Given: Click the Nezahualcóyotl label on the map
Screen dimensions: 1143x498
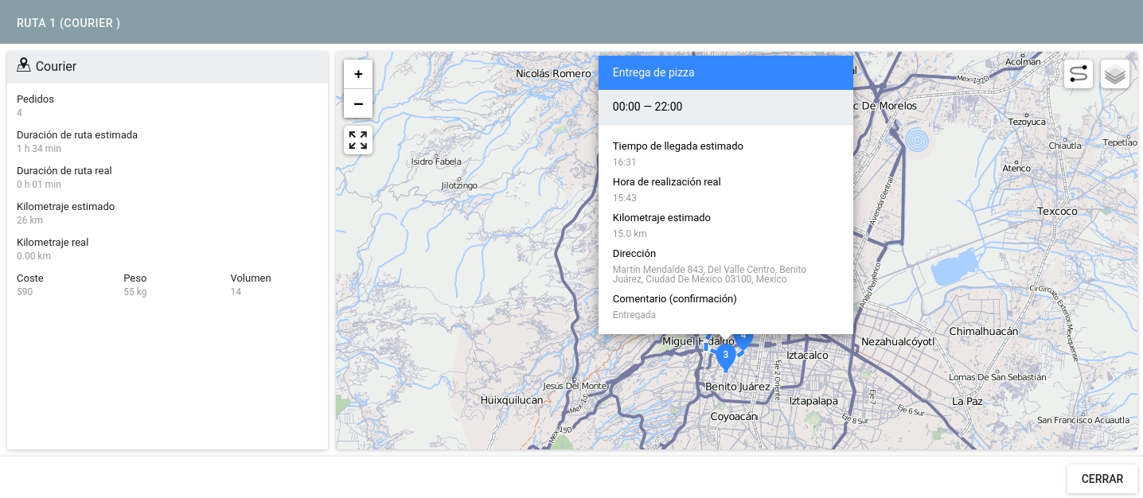Looking at the screenshot, I should pyautogui.click(x=897, y=342).
